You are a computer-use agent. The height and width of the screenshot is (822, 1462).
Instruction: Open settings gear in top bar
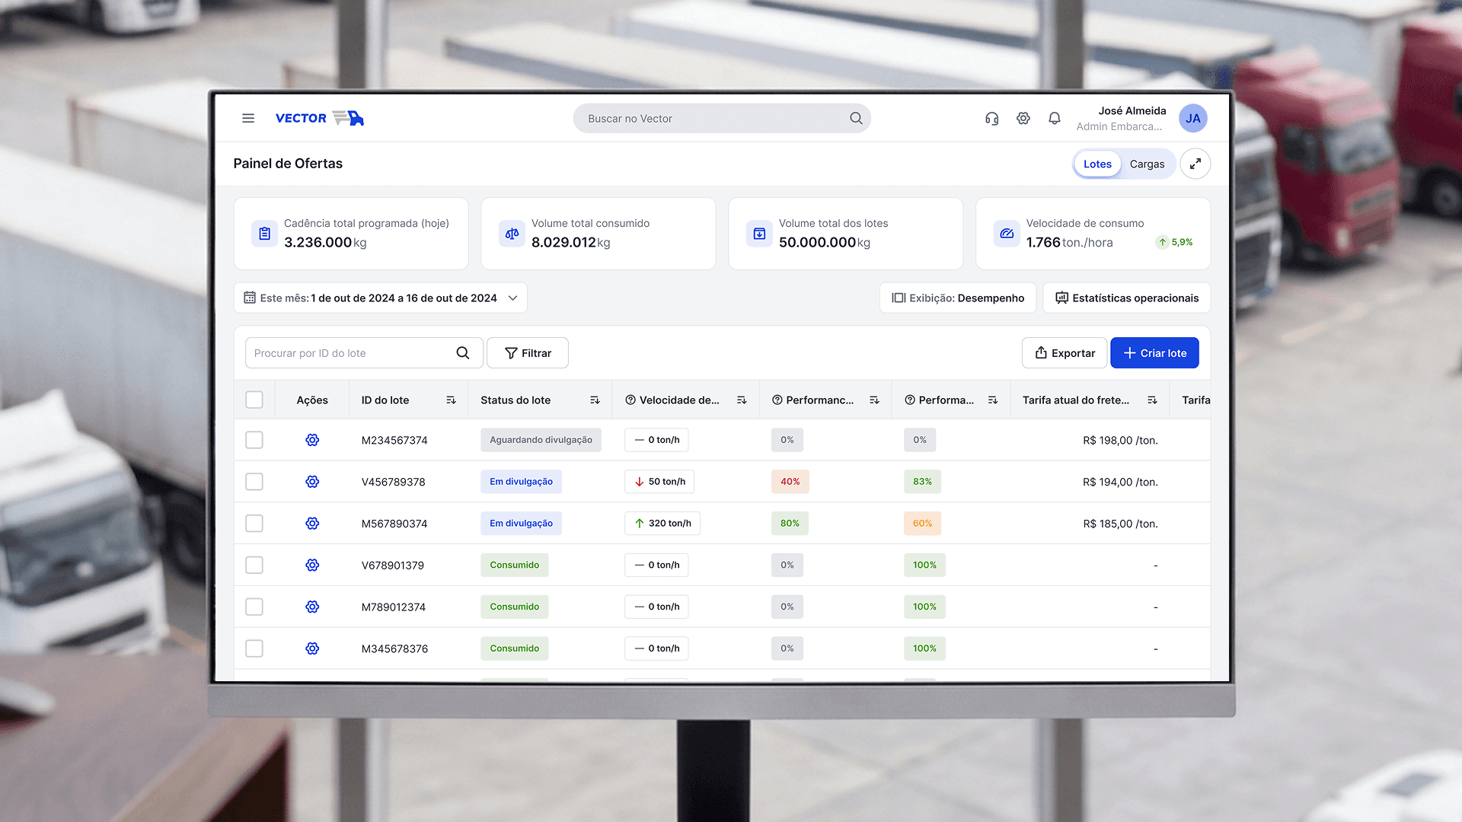[x=1023, y=118]
